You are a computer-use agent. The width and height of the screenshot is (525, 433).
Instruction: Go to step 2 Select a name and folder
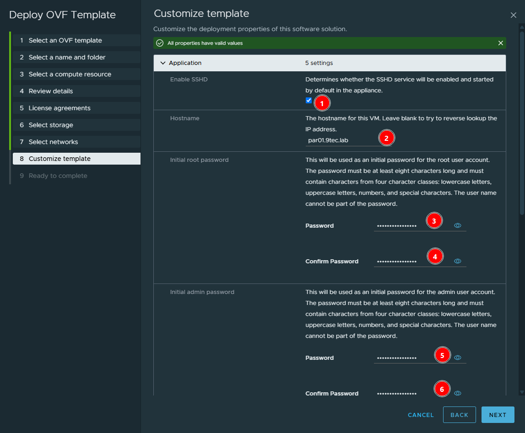76,57
